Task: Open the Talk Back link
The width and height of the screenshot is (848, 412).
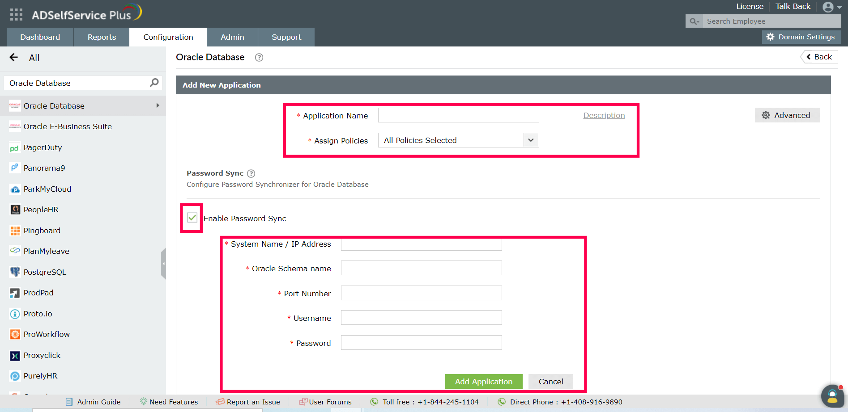Action: 793,6
